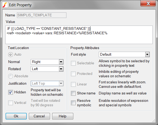Click the SIMPLIS_TEMPLATE name field
The image size is (158, 125).
(x=42, y=15)
